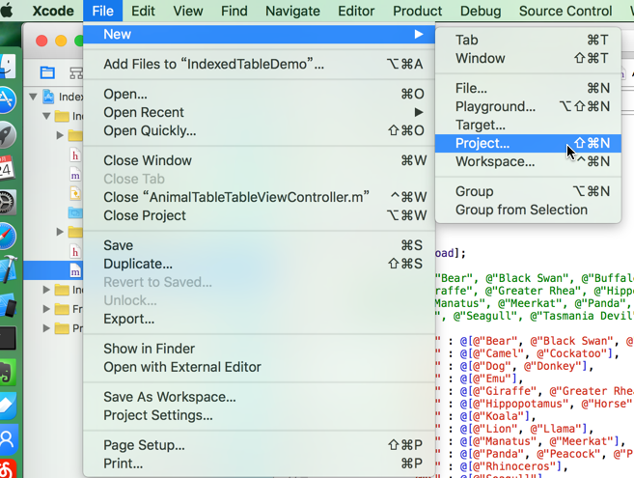Viewport: 634px width, 478px height.
Task: Click the Safari compass dock icon
Action: click(x=8, y=235)
